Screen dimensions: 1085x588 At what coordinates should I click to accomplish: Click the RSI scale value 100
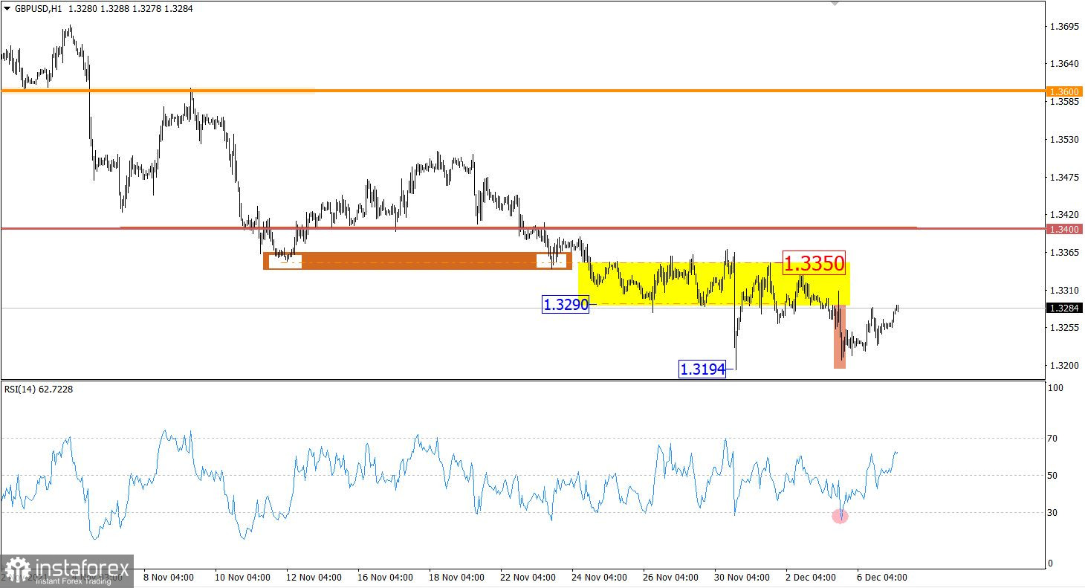tap(1055, 388)
